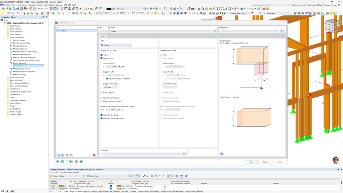The width and height of the screenshot is (343, 193).
Task: Copy the selected design support entry
Action: [62, 154]
